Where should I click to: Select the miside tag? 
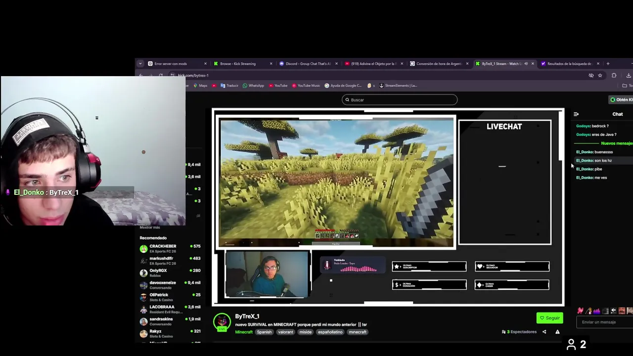(306, 332)
